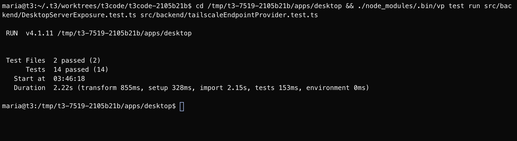The width and height of the screenshot is (517, 141).
Task: Click the terminal cursor block at prompt
Action: pos(182,106)
